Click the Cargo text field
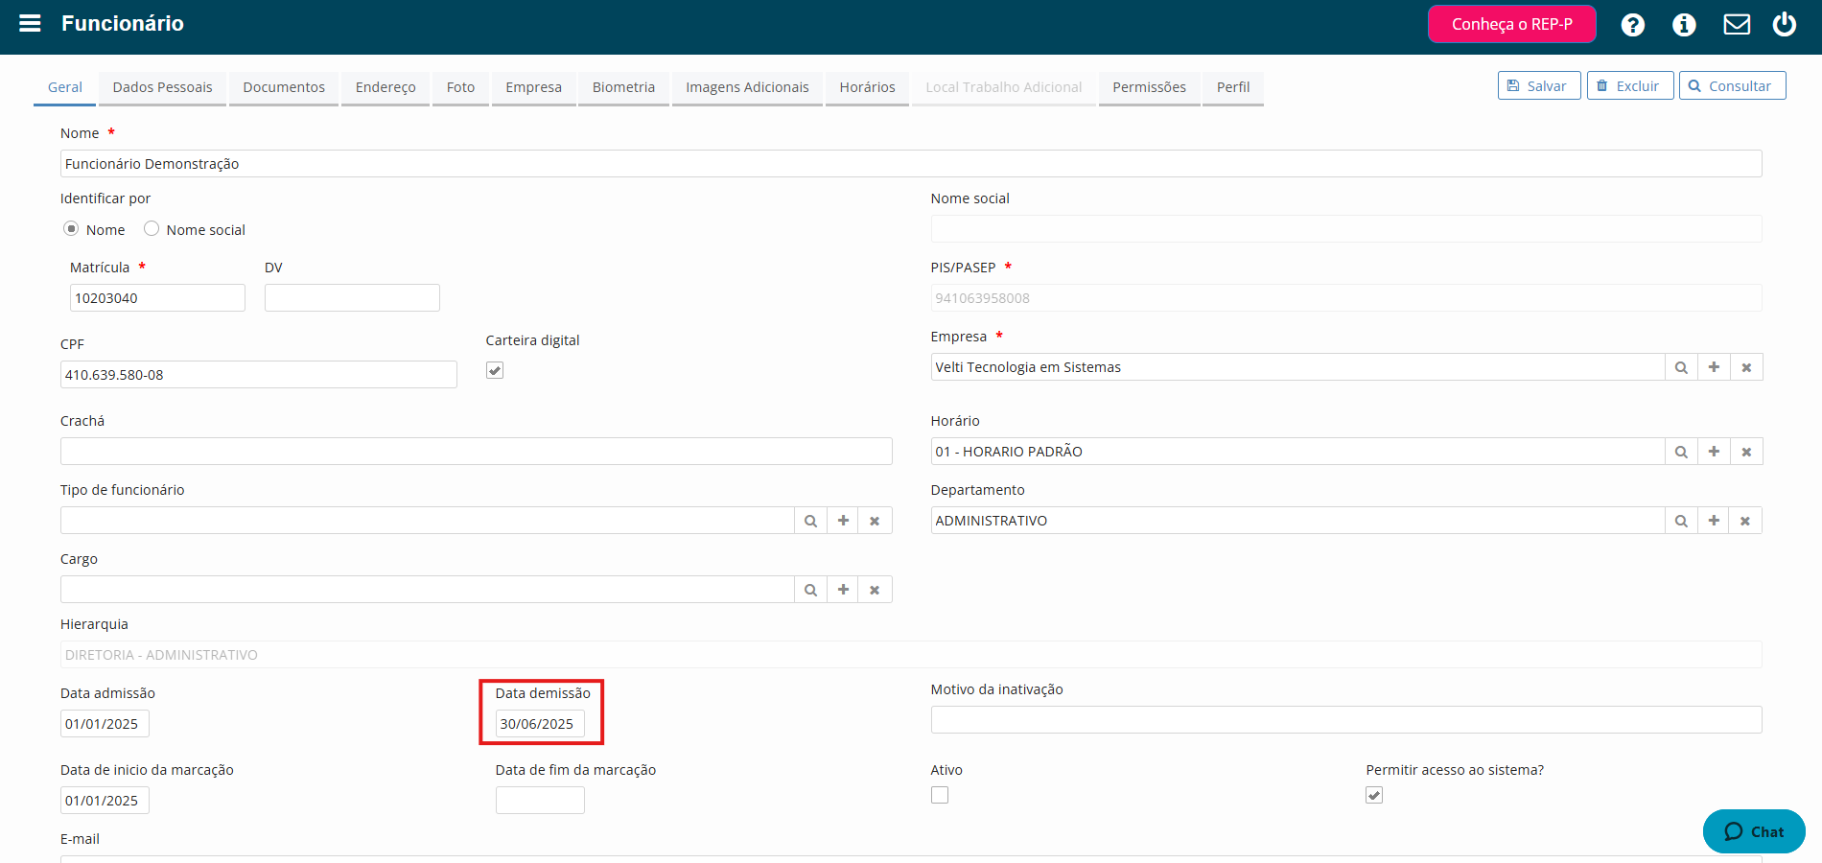1822x863 pixels. coord(428,590)
